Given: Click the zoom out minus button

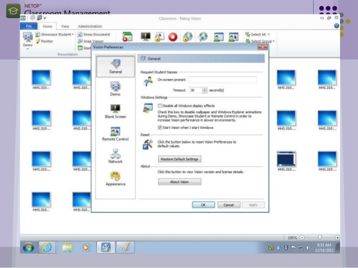Looking at the screenshot, I should coord(302,238).
